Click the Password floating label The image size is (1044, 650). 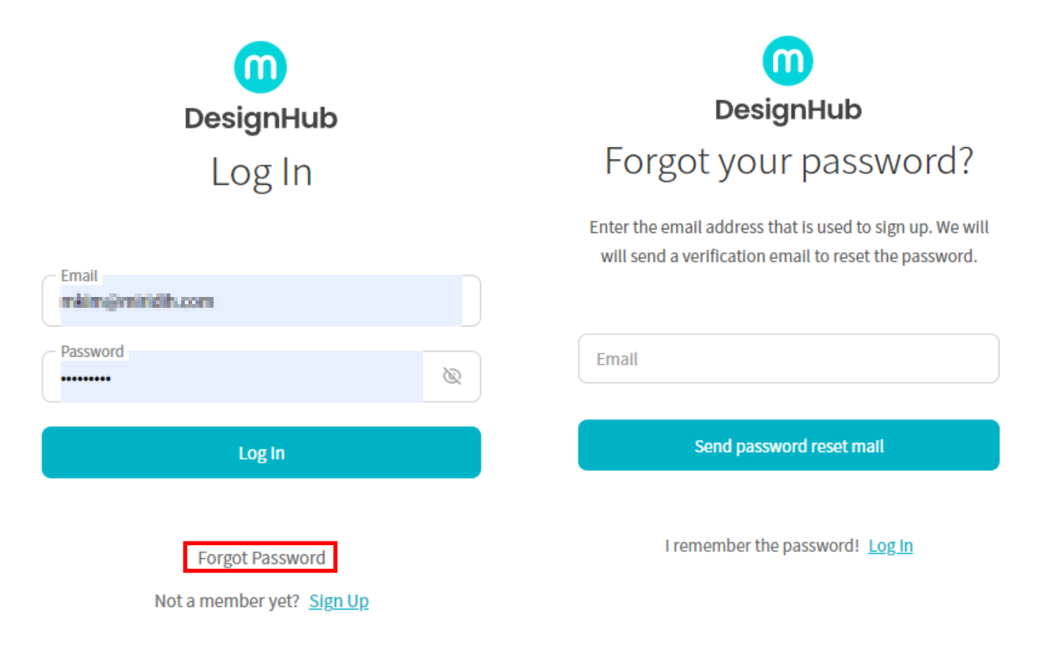(92, 352)
